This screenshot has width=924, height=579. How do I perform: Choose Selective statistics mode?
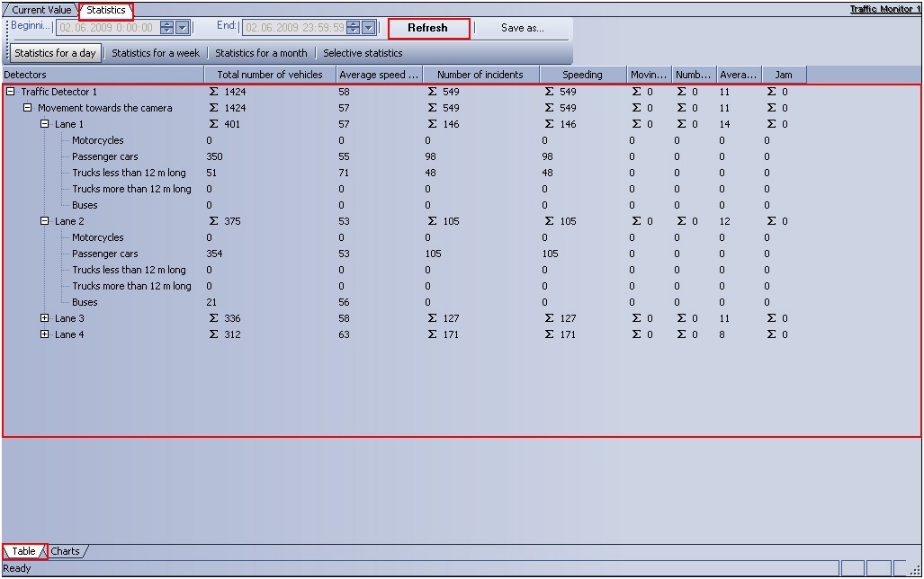[x=363, y=53]
